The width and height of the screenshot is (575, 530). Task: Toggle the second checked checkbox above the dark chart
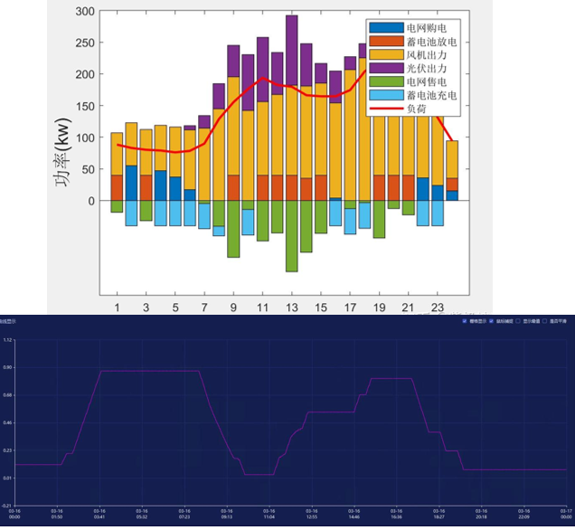click(492, 321)
